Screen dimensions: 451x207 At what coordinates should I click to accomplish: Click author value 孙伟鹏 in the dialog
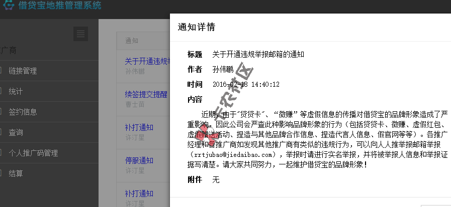pyautogui.click(x=223, y=69)
